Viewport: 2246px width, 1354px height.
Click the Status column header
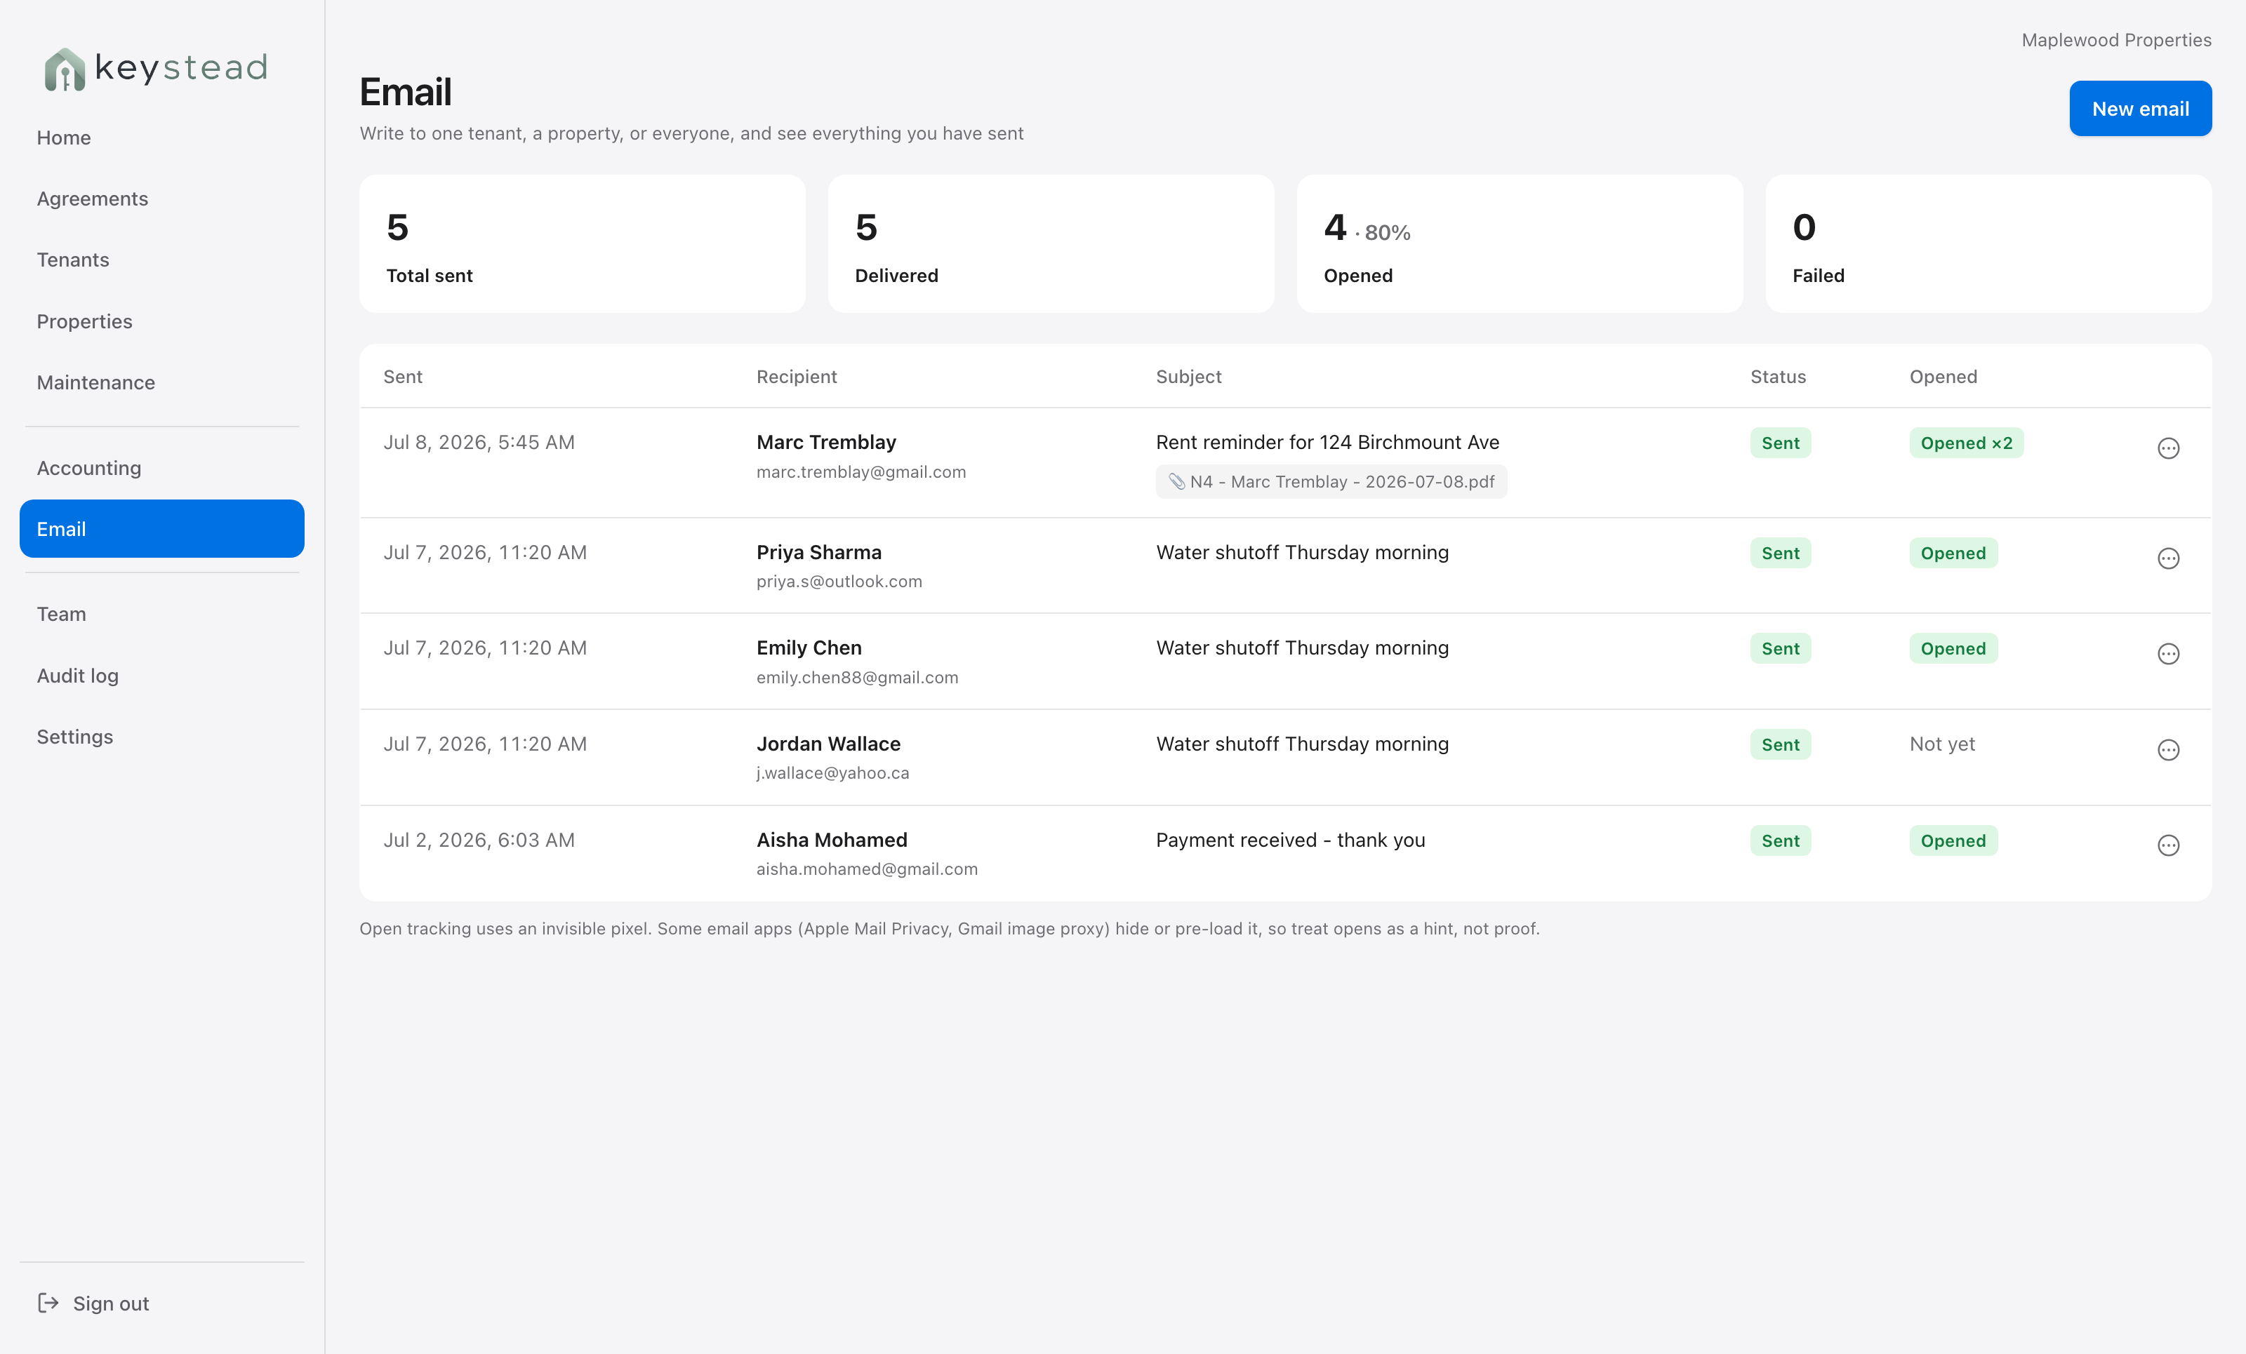pyautogui.click(x=1777, y=376)
